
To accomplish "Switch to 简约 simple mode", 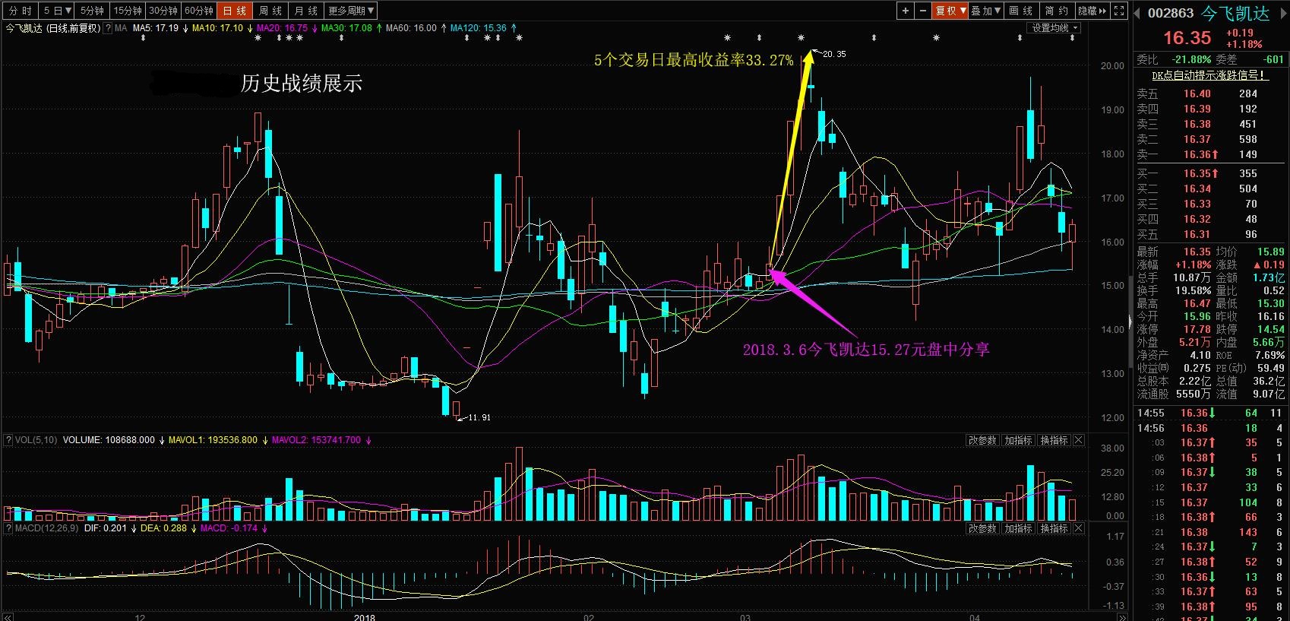I will point(1057,11).
